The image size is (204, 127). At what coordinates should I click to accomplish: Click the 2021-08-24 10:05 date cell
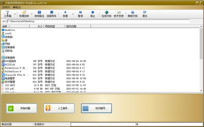pos(76,61)
